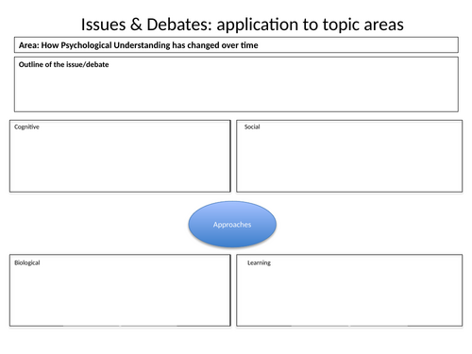Click the "Cognitive" label text

coord(26,126)
